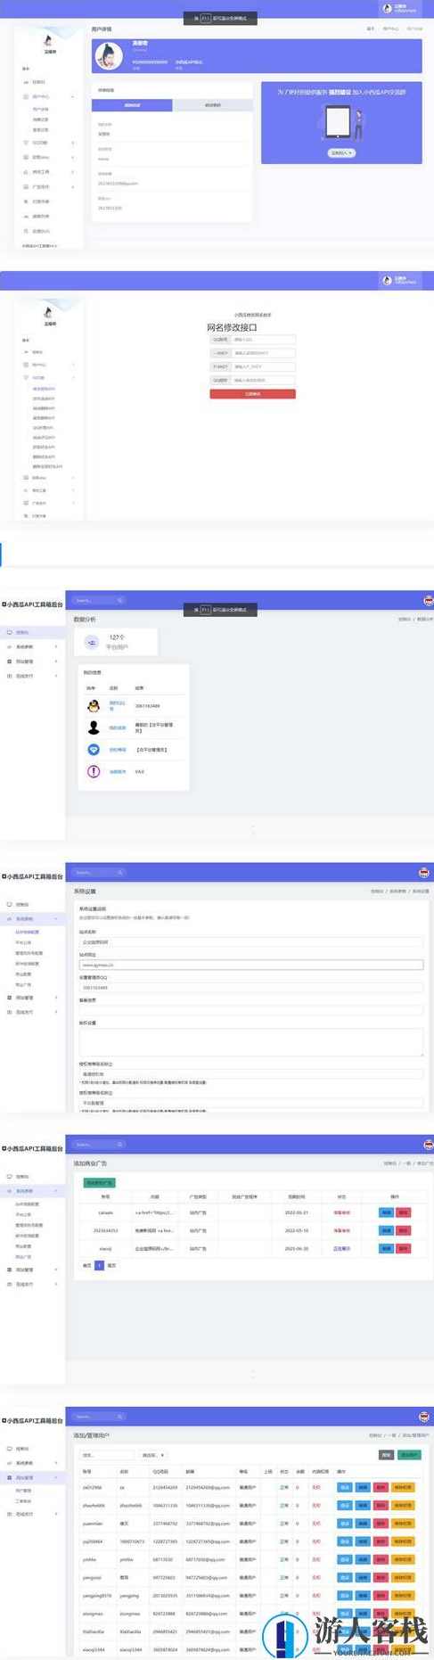Screen dimensions: 434x1660
Task: Click the search magnifier icon in 添加/管理用户 header
Action: click(x=120, y=1416)
